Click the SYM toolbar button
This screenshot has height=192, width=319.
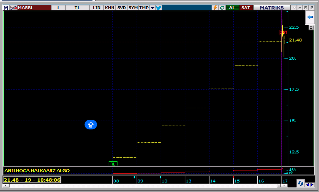point(133,8)
